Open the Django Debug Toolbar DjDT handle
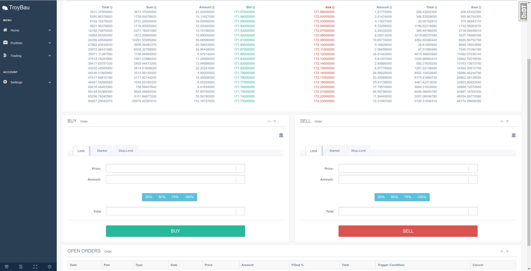The width and height of the screenshot is (531, 271). [523, 11]
